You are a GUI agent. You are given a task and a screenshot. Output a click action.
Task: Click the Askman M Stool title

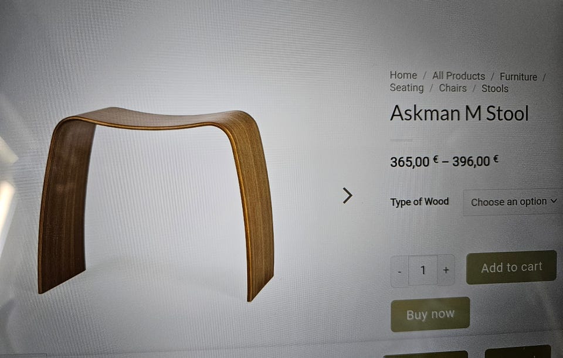459,113
